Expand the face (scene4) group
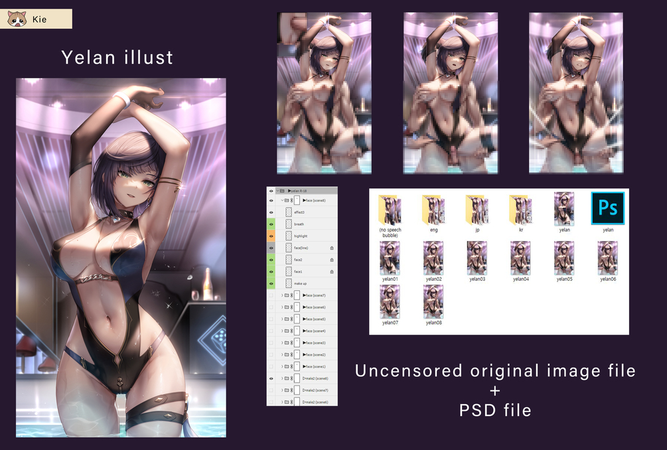The width and height of the screenshot is (667, 450). click(282, 331)
